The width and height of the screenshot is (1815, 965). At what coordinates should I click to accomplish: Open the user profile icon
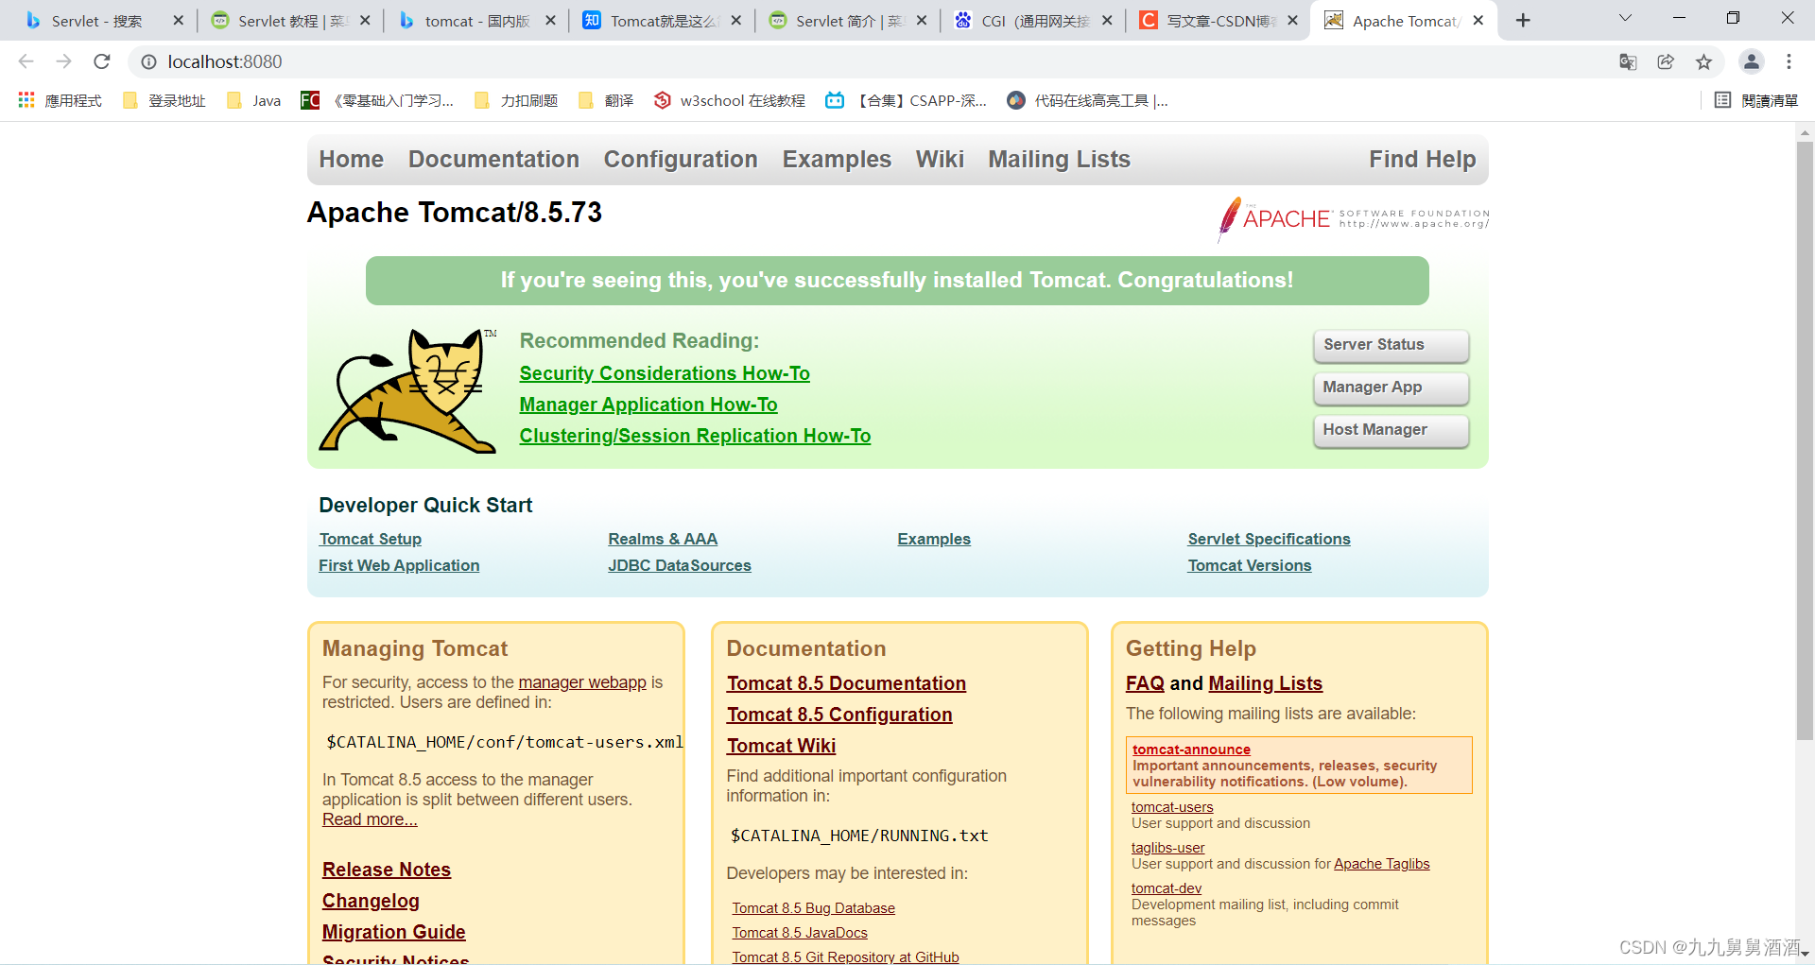click(x=1751, y=61)
